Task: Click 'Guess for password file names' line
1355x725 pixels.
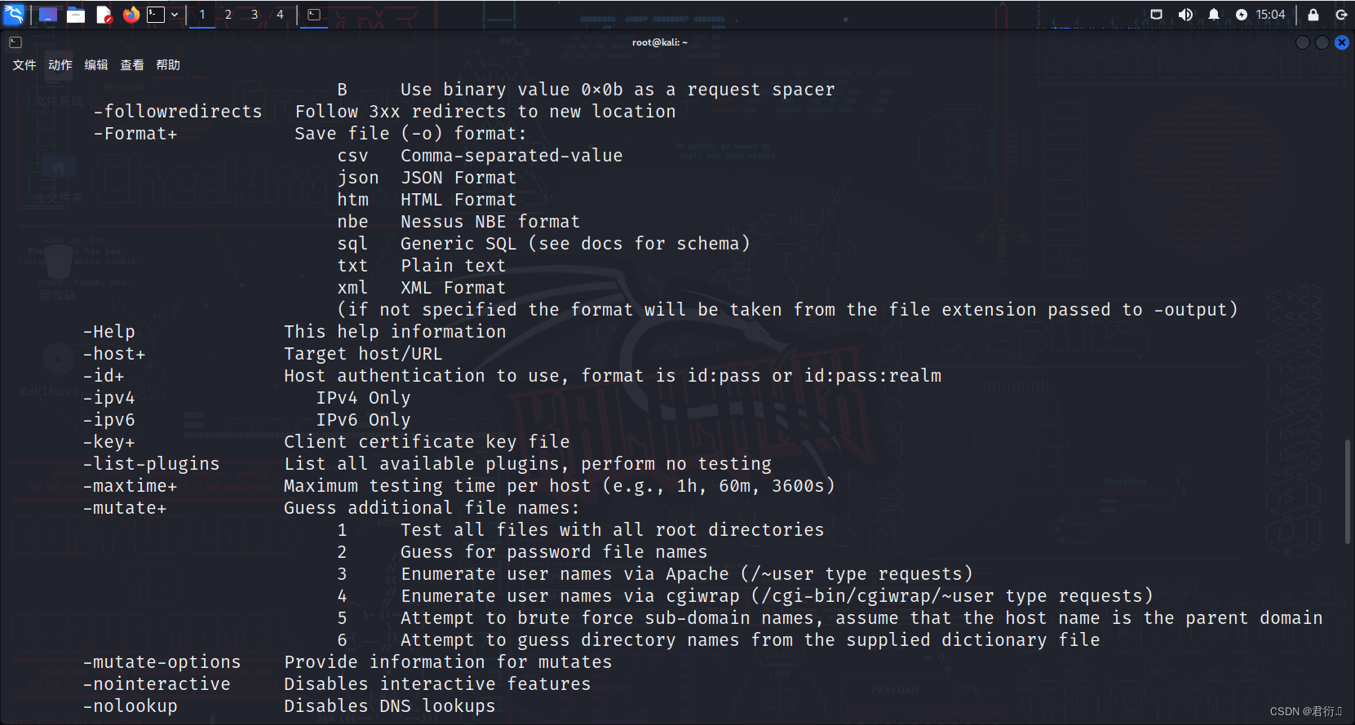Action: pos(554,552)
